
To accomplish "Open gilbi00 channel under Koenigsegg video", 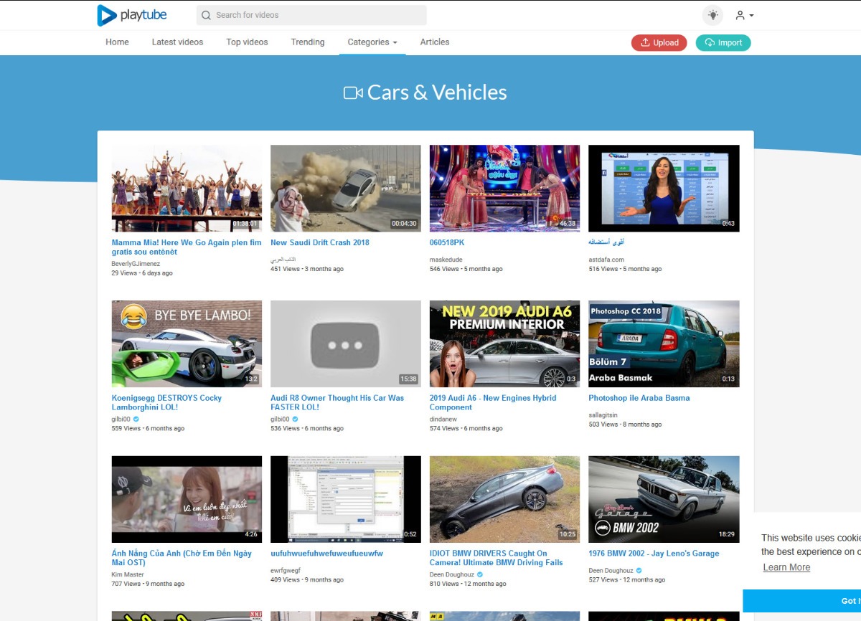I will [121, 419].
